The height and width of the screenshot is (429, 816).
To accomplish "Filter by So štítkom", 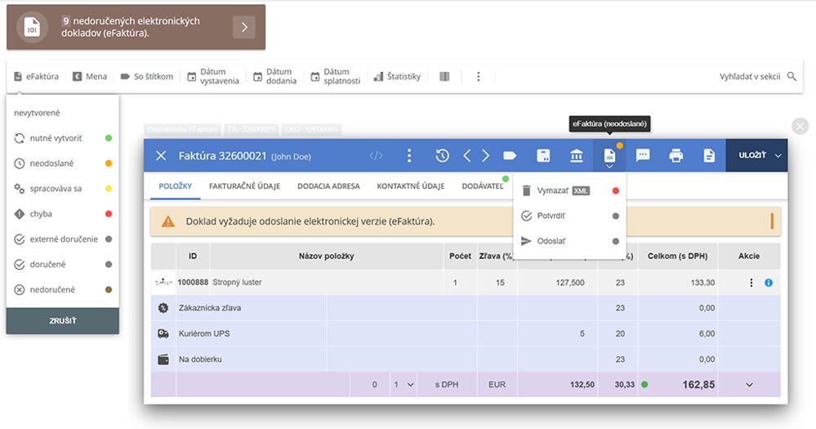I will point(147,77).
